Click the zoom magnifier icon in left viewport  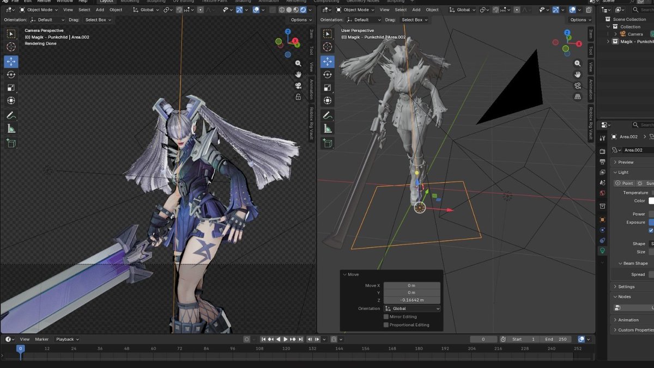point(298,63)
